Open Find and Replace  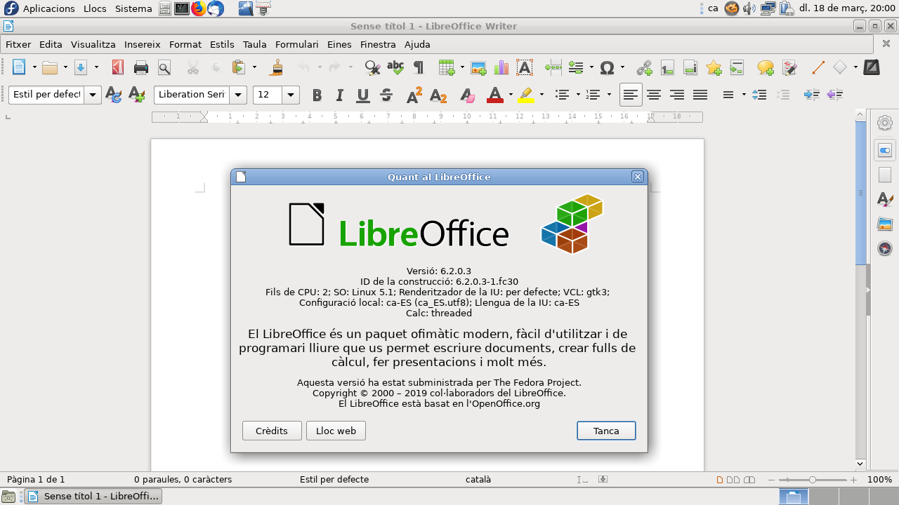click(372, 68)
